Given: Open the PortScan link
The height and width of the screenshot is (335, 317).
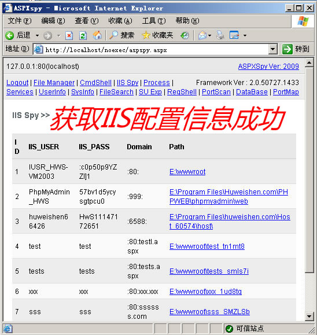Looking at the screenshot, I should (x=216, y=92).
